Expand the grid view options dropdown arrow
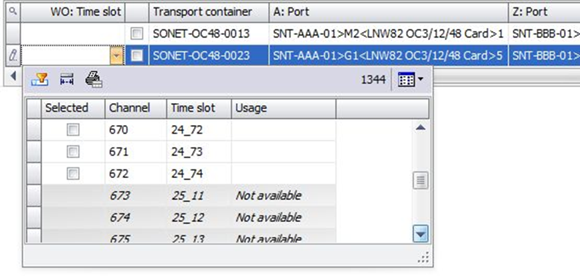 click(x=420, y=79)
